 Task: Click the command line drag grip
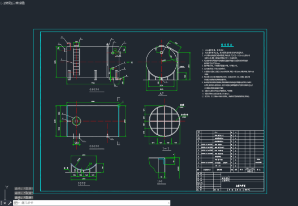click(2, 203)
